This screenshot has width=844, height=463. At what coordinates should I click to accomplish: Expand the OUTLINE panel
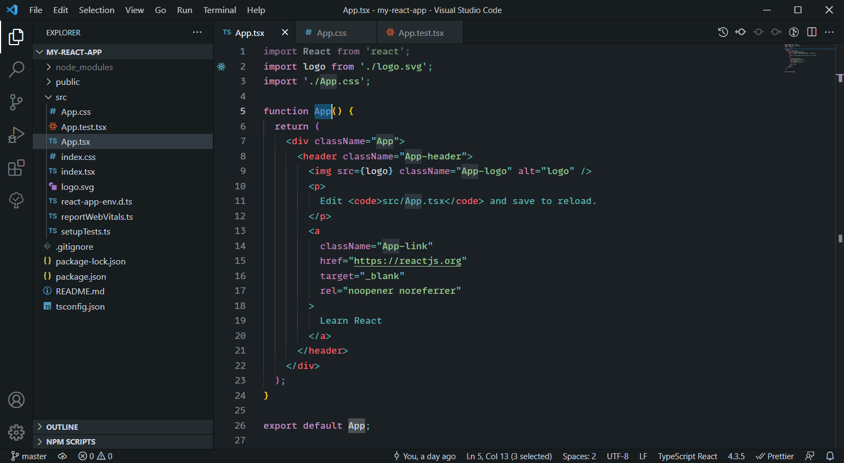click(123, 427)
